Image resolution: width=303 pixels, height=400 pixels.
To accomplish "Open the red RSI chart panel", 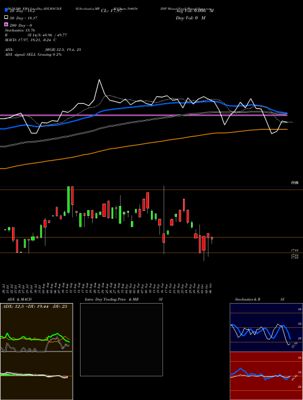I will [x=266, y=376].
